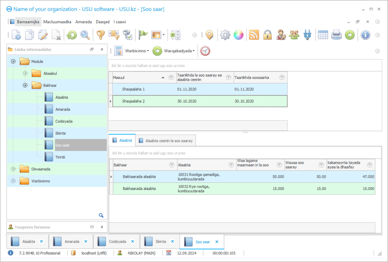
Task: Expand the Warbixinno folder node in tree
Action: pos(13,181)
